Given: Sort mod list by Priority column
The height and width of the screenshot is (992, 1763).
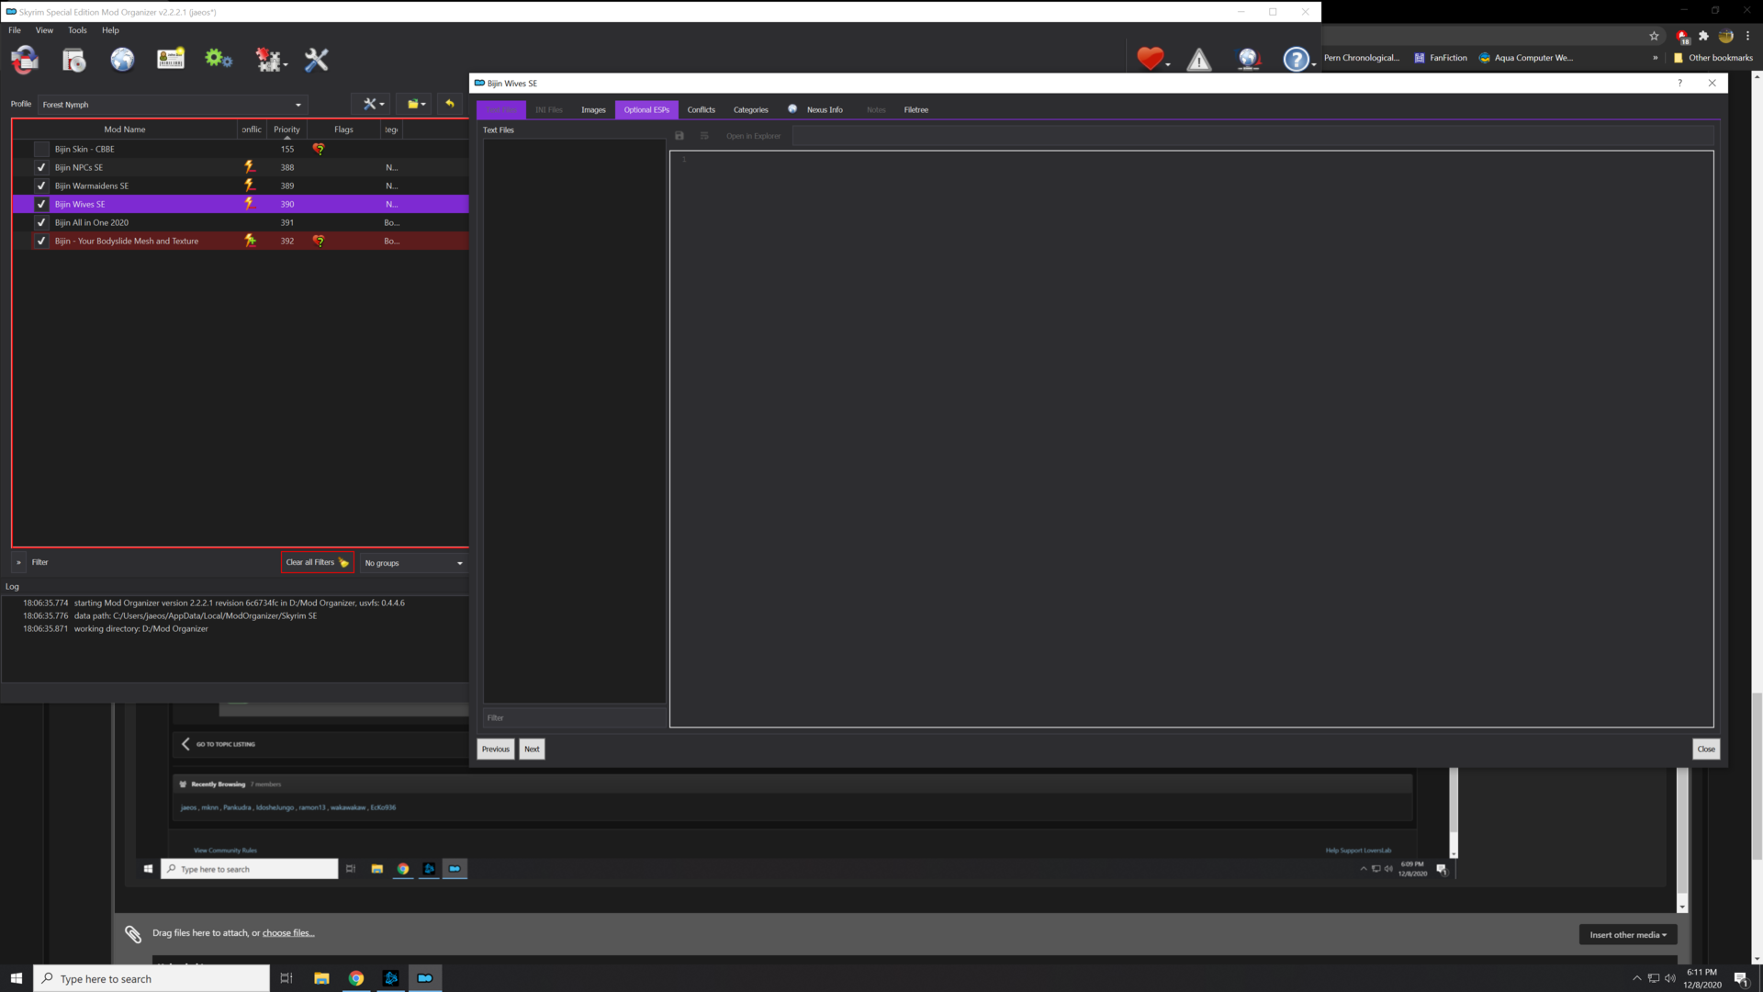Looking at the screenshot, I should coord(286,130).
